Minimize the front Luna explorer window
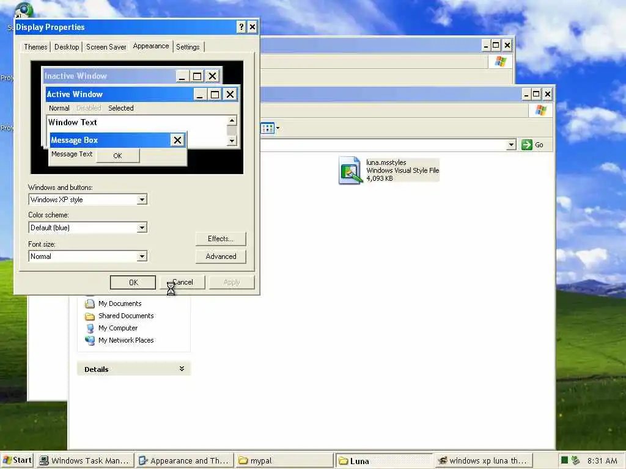The width and height of the screenshot is (626, 469). coord(526,95)
